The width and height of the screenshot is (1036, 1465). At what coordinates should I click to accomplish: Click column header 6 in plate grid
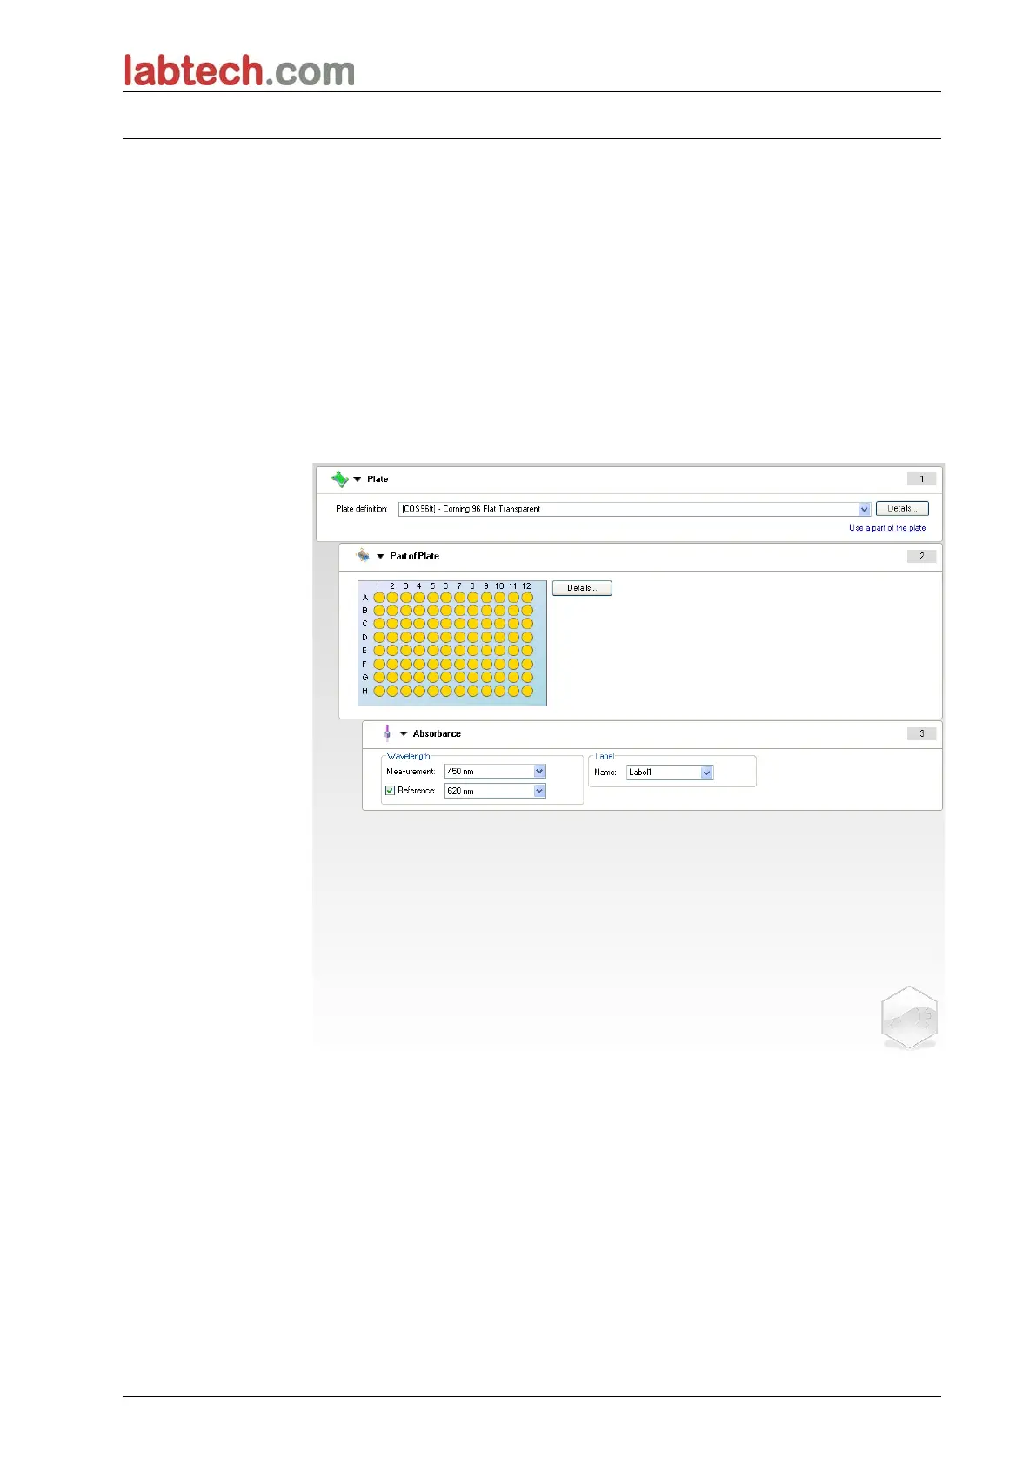pos(445,586)
